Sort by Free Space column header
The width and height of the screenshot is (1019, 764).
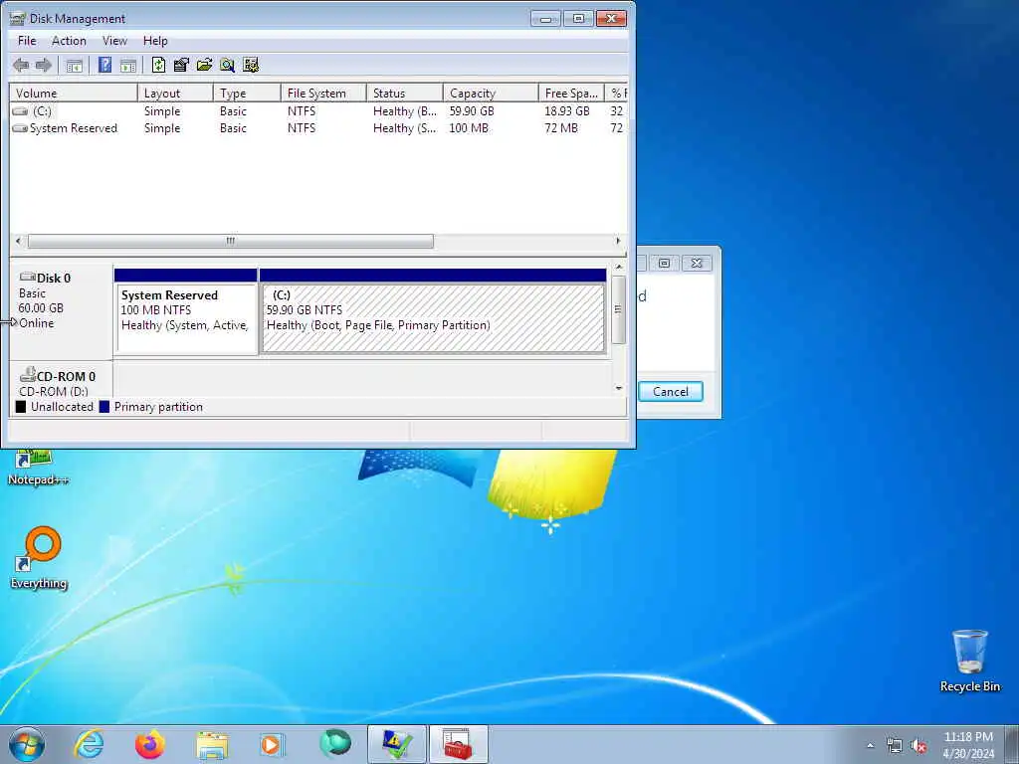pos(571,93)
